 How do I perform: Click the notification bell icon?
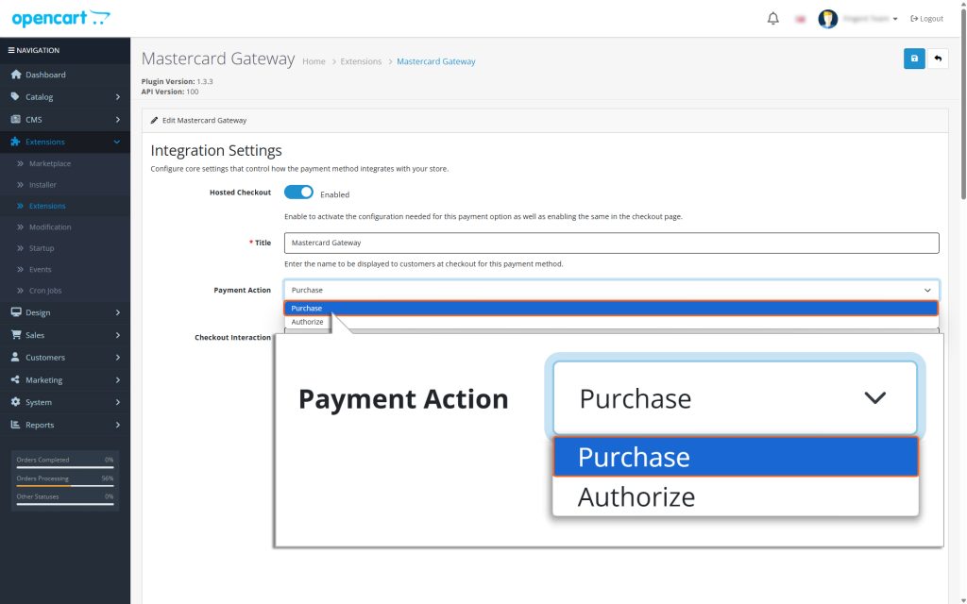point(772,17)
